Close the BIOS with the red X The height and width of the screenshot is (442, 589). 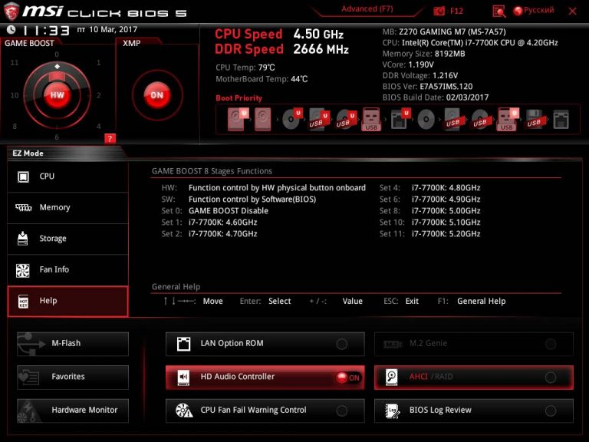[572, 12]
